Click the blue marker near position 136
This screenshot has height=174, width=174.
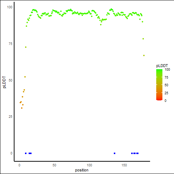point(115,153)
